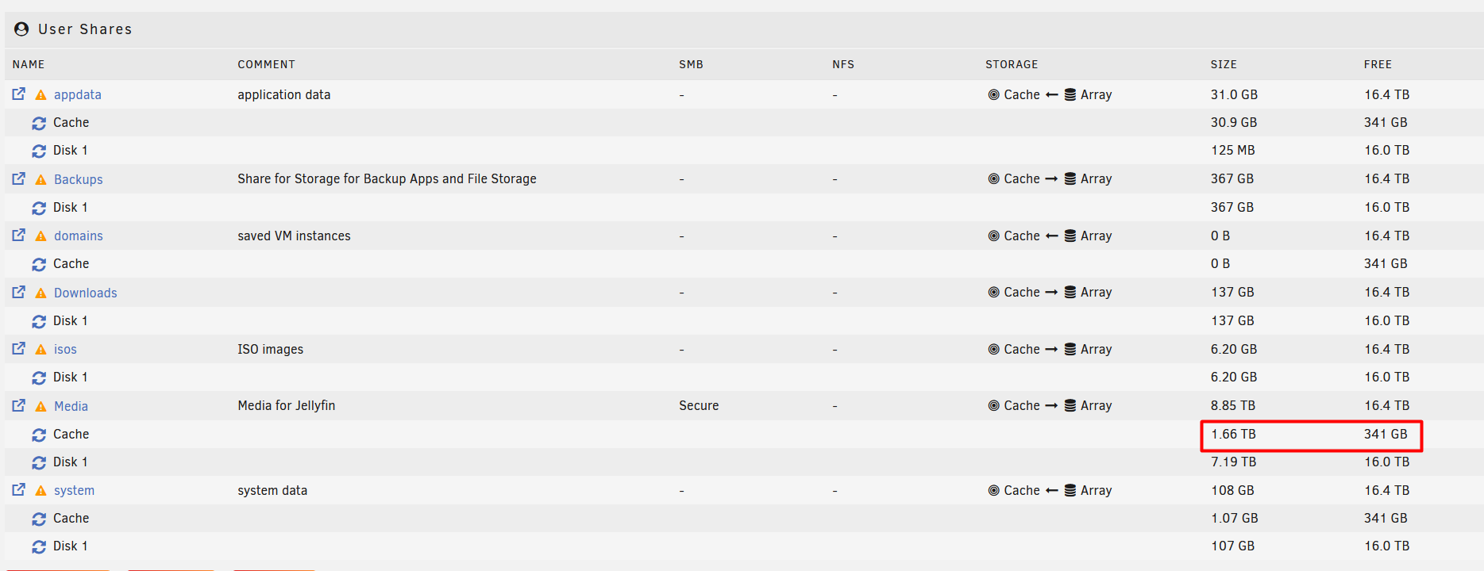Image resolution: width=1484 pixels, height=571 pixels.
Task: Open the Media share settings link
Action: click(71, 406)
